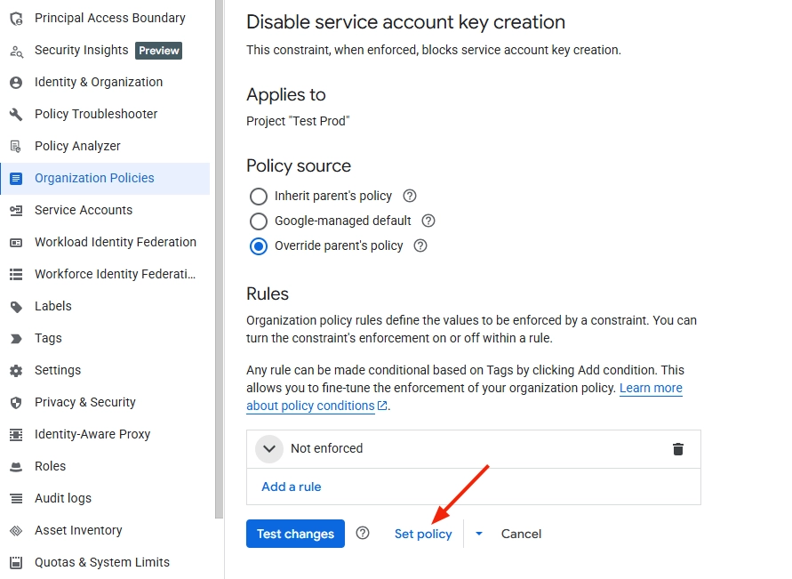Screen dimensions: 792x579
Task: Click the Policy Troubleshooter wrench icon
Action: coord(16,114)
